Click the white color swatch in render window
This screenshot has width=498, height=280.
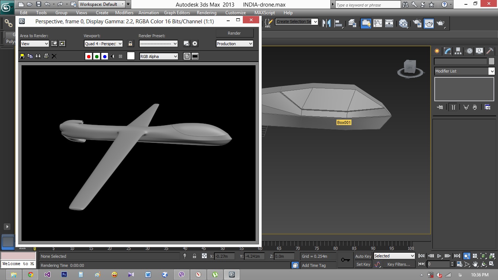[131, 56]
